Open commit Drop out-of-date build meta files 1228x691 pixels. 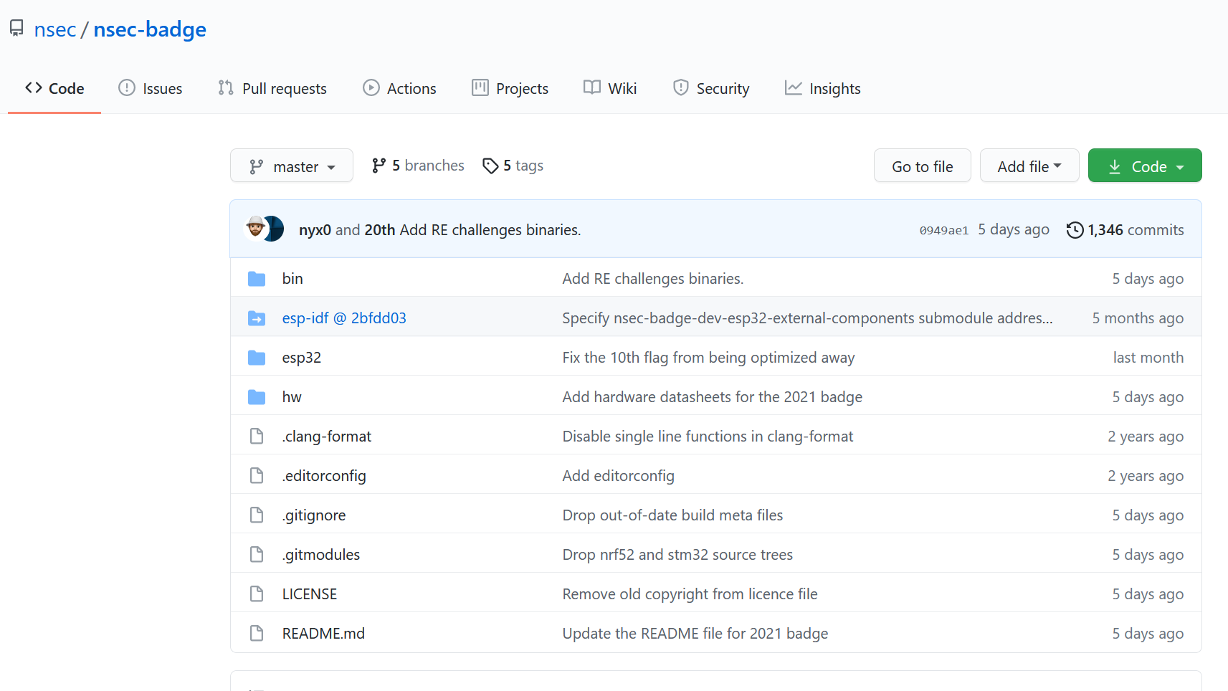click(672, 515)
